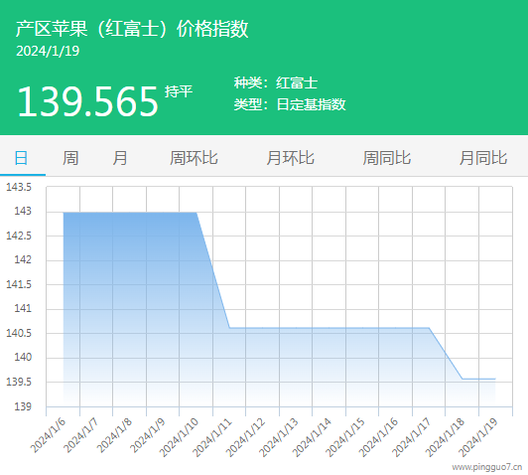Viewport: 528px width, 475px height.
Task: Click the 持平 status label
Action: (x=179, y=91)
